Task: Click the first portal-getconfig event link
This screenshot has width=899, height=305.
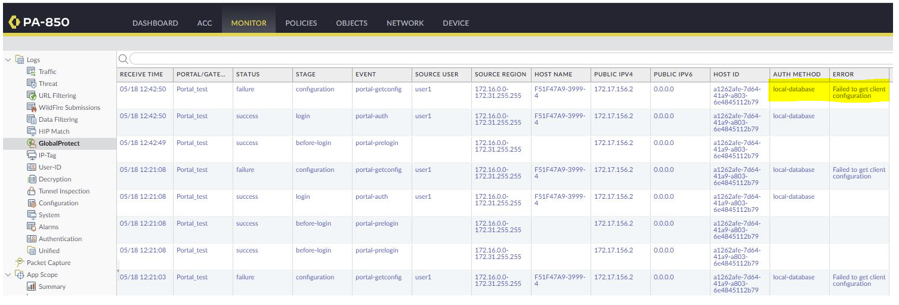Action: pyautogui.click(x=378, y=90)
